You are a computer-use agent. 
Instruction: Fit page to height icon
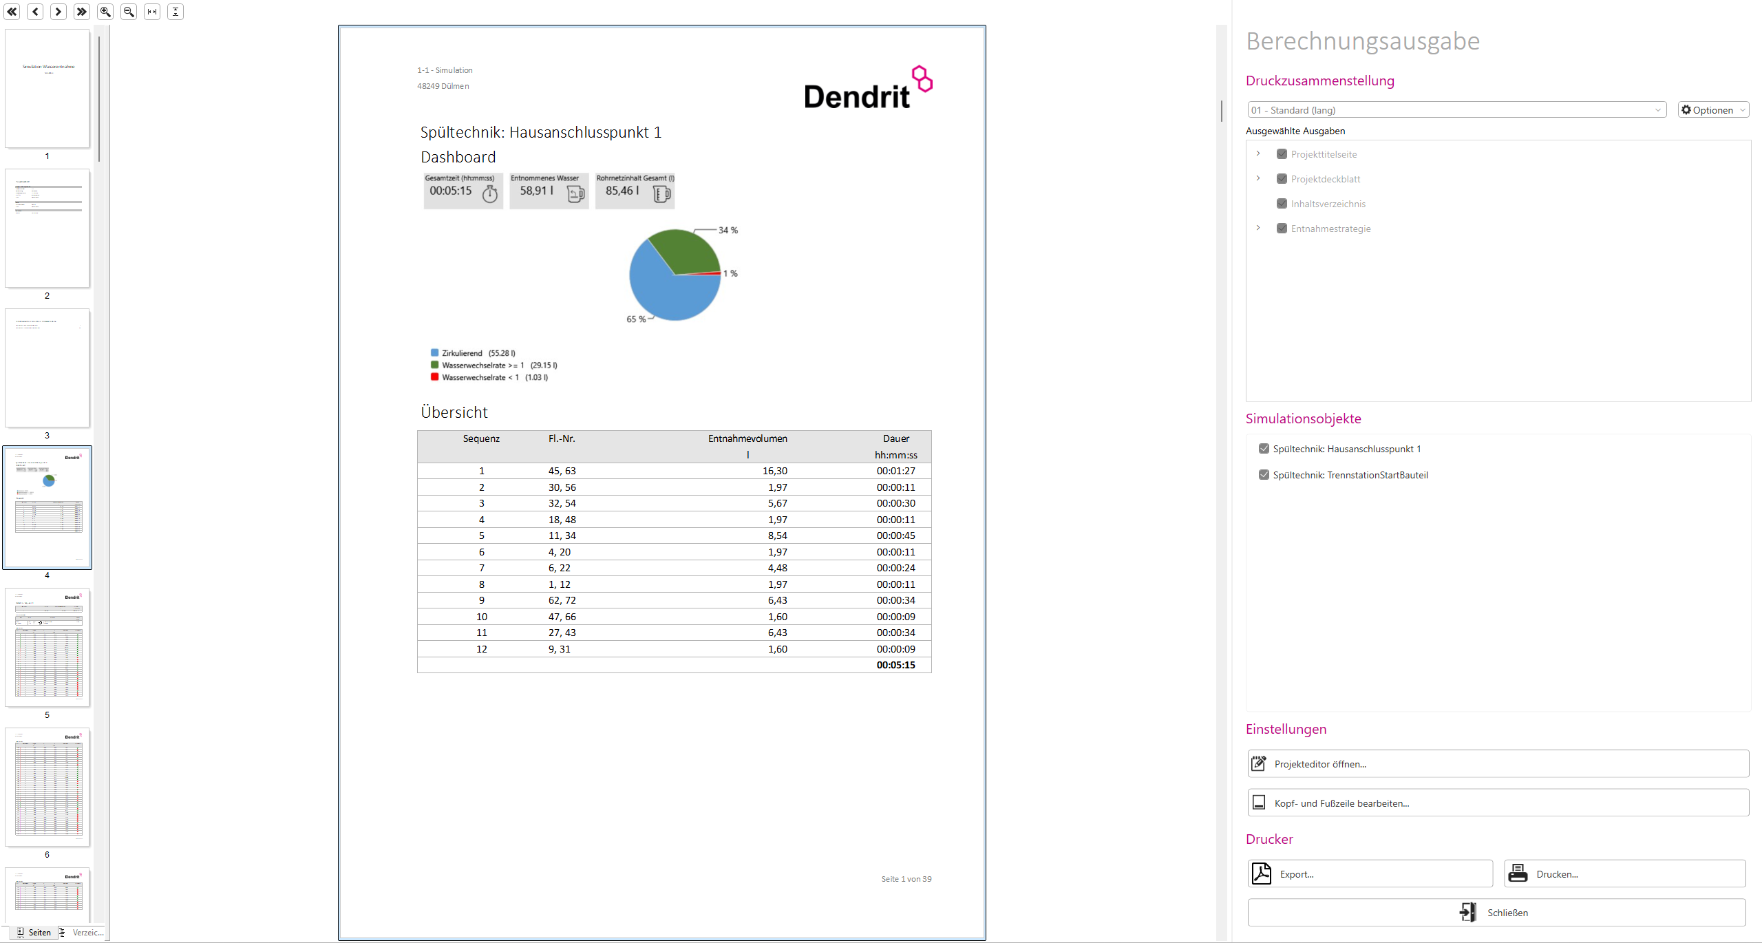[x=176, y=12]
